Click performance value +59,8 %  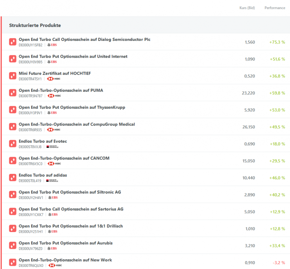pyautogui.click(x=277, y=93)
